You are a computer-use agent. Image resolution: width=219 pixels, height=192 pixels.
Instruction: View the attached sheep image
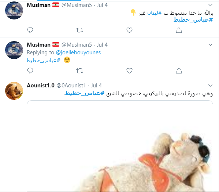[x=120, y=146]
